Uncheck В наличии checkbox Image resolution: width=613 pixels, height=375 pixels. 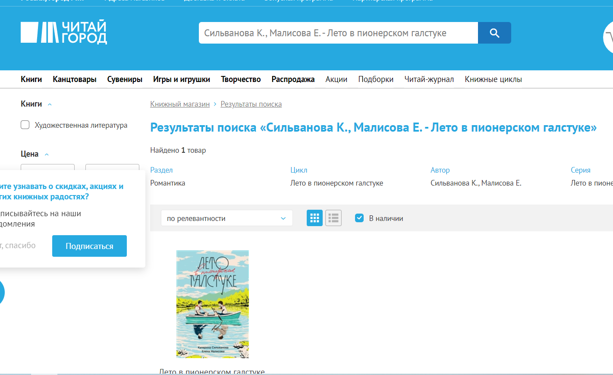point(359,218)
